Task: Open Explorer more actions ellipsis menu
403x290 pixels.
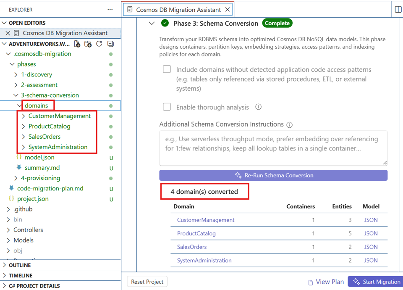Action: click(x=110, y=10)
